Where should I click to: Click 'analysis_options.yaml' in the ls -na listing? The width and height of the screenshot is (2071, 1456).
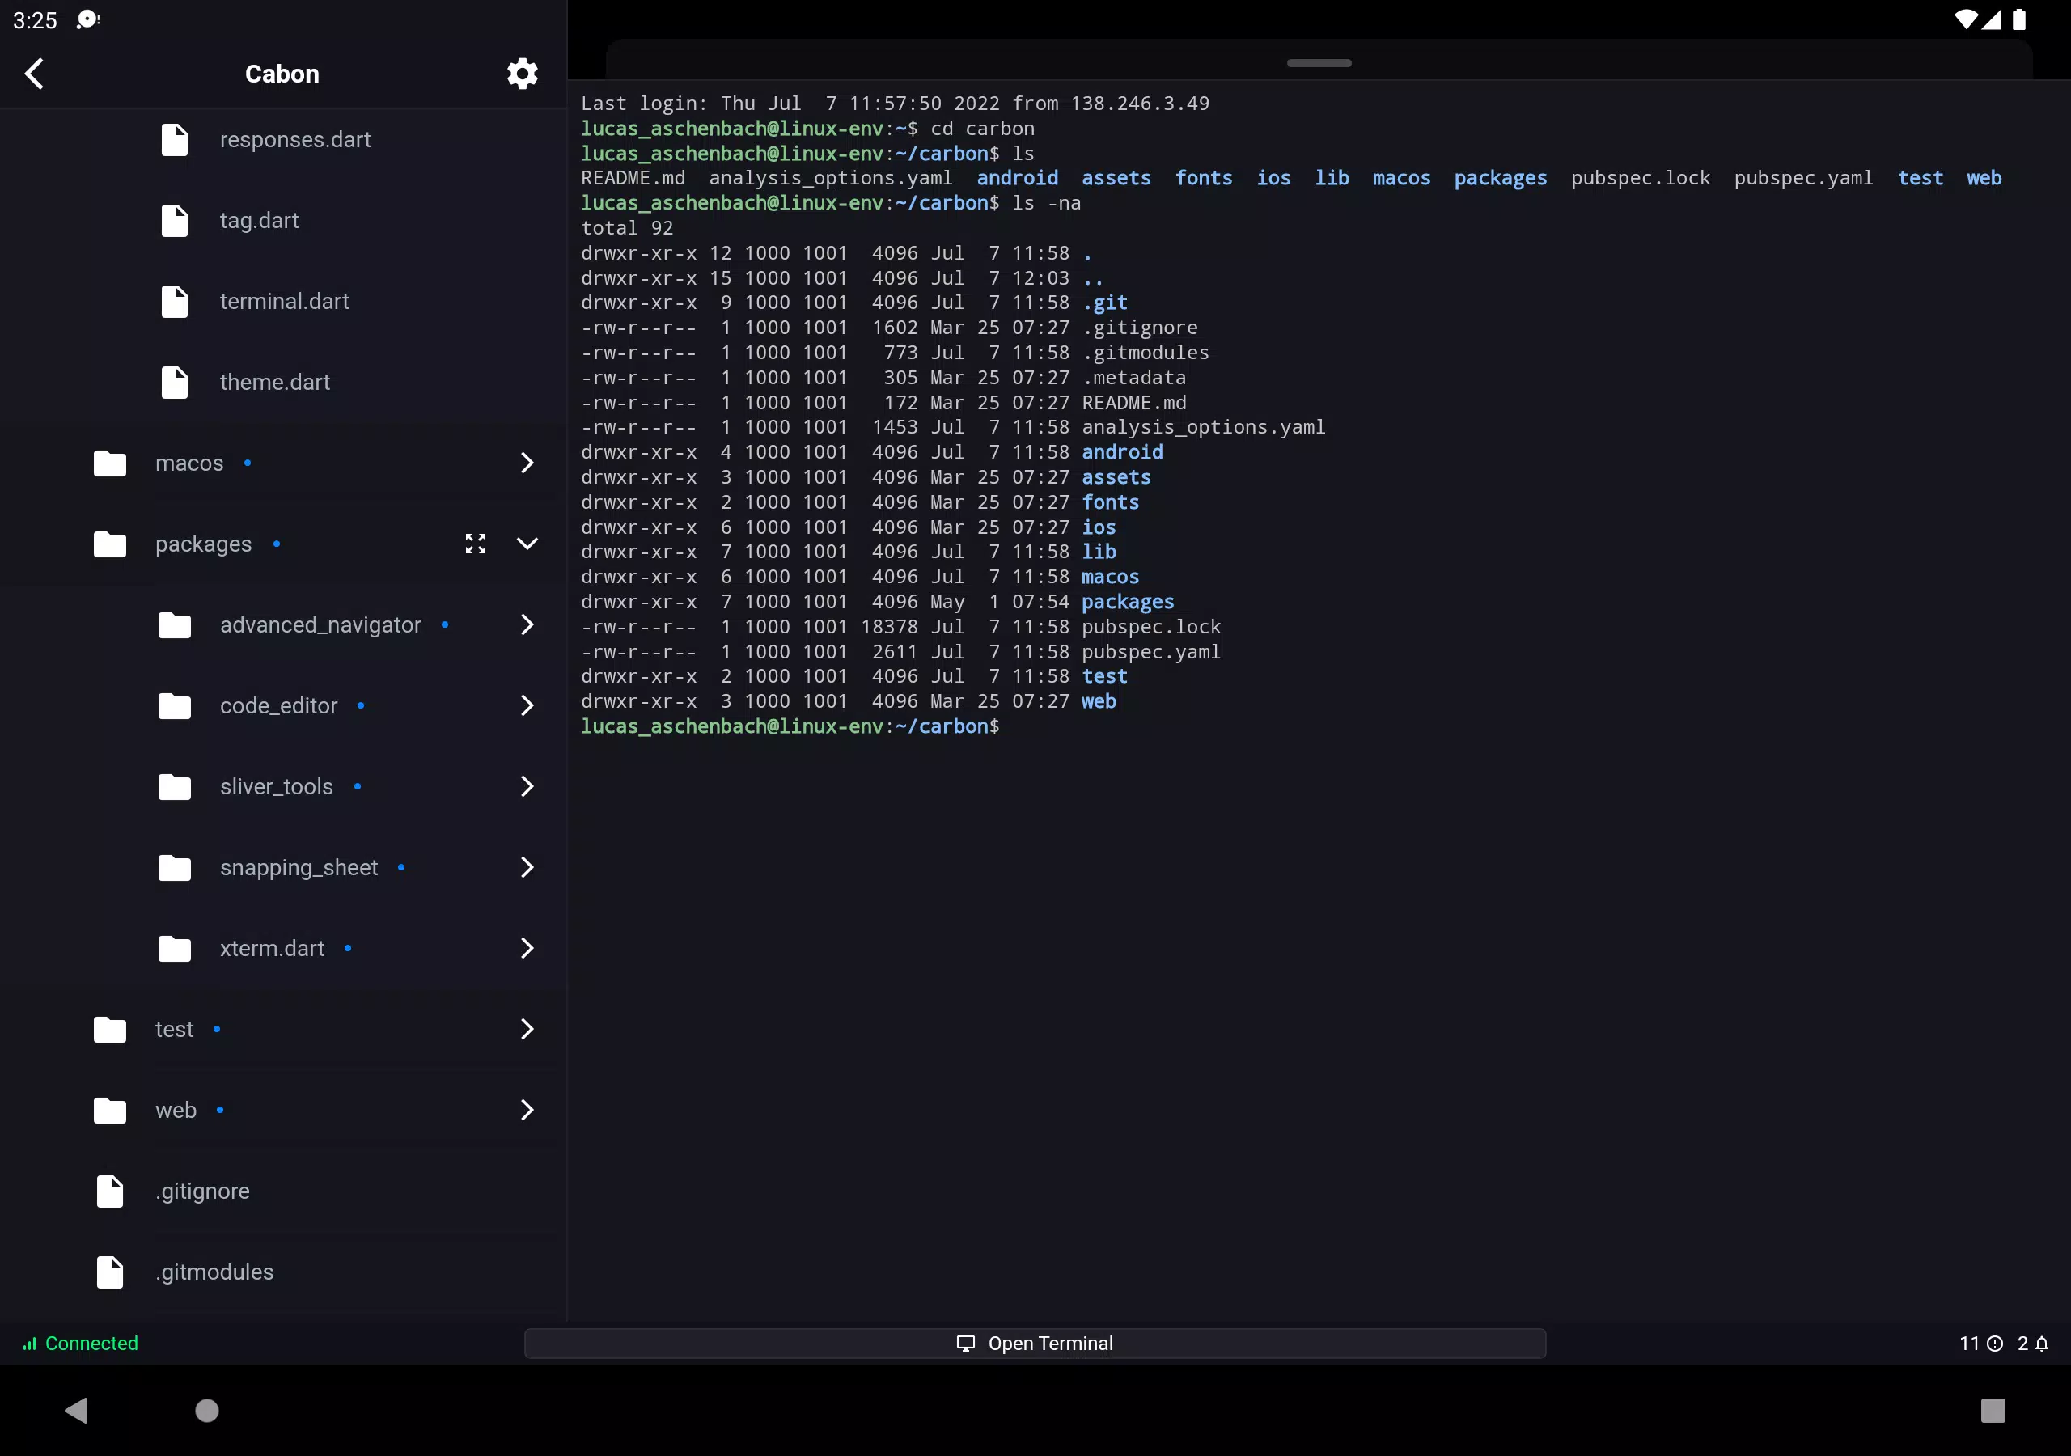coord(1203,428)
